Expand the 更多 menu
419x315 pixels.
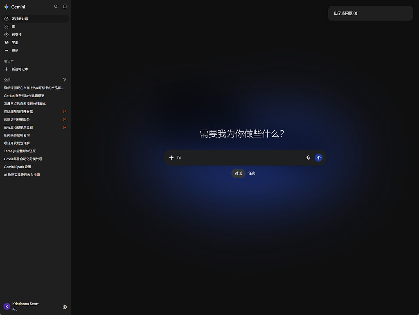point(35,50)
